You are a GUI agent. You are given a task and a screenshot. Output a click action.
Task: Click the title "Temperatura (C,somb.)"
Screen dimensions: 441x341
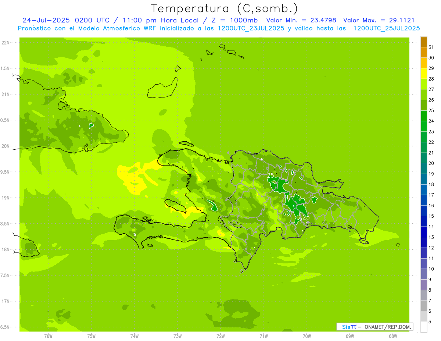tap(225, 8)
